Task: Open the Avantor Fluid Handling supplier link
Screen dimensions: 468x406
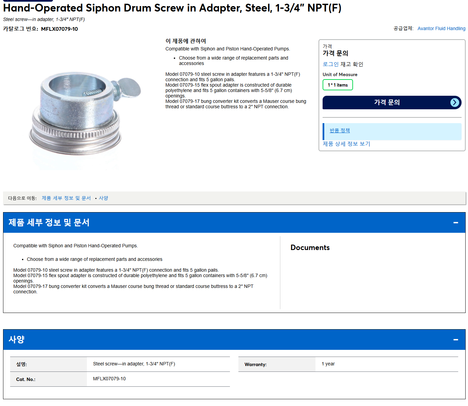Action: point(441,28)
